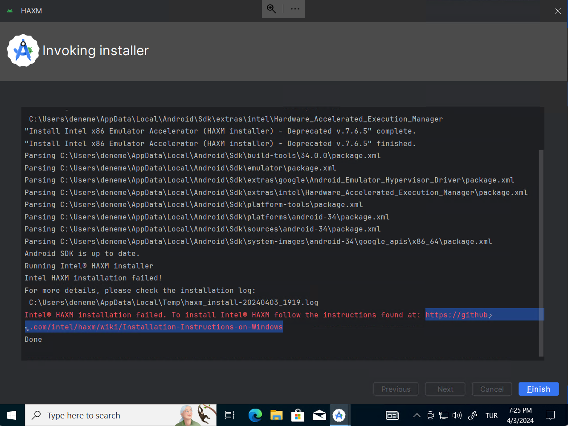Click 'Android SDK is up to date.' line
The height and width of the screenshot is (426, 568).
click(82, 253)
